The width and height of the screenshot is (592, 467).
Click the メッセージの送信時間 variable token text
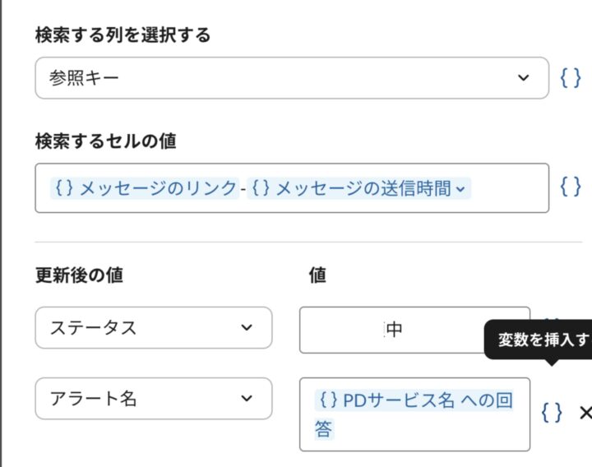pos(352,188)
